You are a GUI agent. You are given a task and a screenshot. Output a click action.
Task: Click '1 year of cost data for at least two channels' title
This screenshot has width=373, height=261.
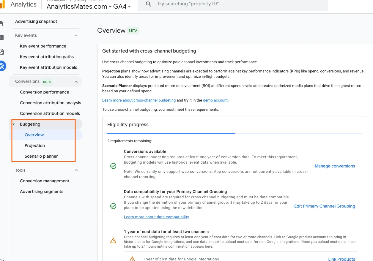[x=166, y=232]
